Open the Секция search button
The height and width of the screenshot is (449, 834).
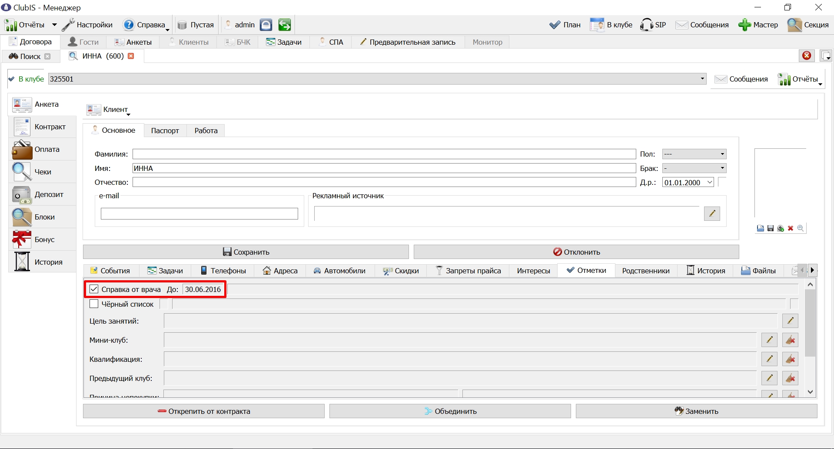[808, 25]
